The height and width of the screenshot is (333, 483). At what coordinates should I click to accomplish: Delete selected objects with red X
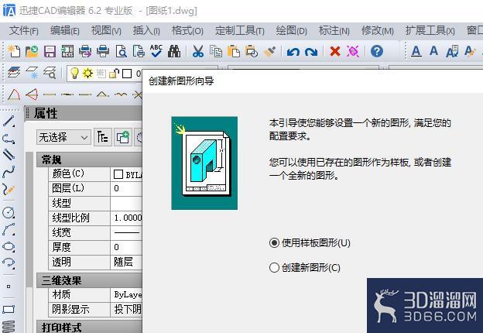click(x=335, y=51)
